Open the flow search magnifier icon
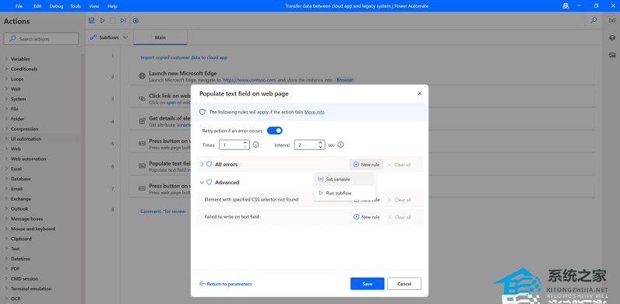Screen dimensions: 620x304 (x=593, y=20)
